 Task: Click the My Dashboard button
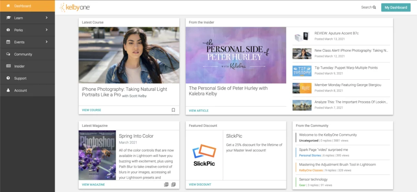[396, 7]
